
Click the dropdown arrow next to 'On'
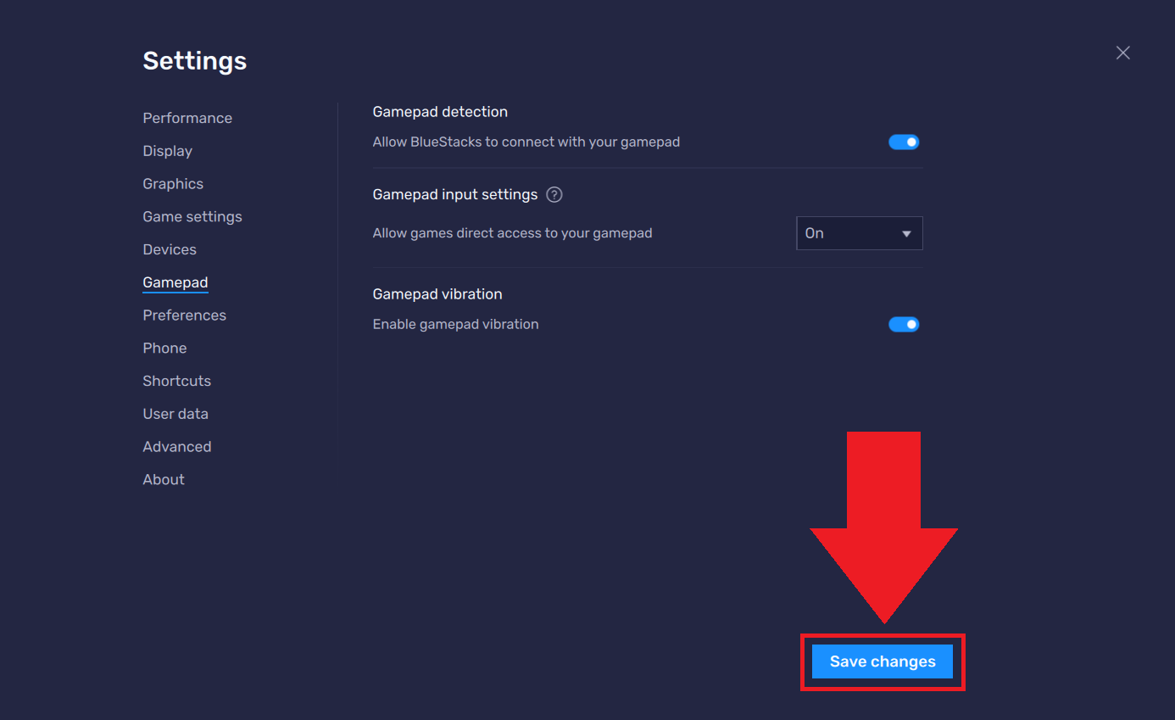[906, 232]
